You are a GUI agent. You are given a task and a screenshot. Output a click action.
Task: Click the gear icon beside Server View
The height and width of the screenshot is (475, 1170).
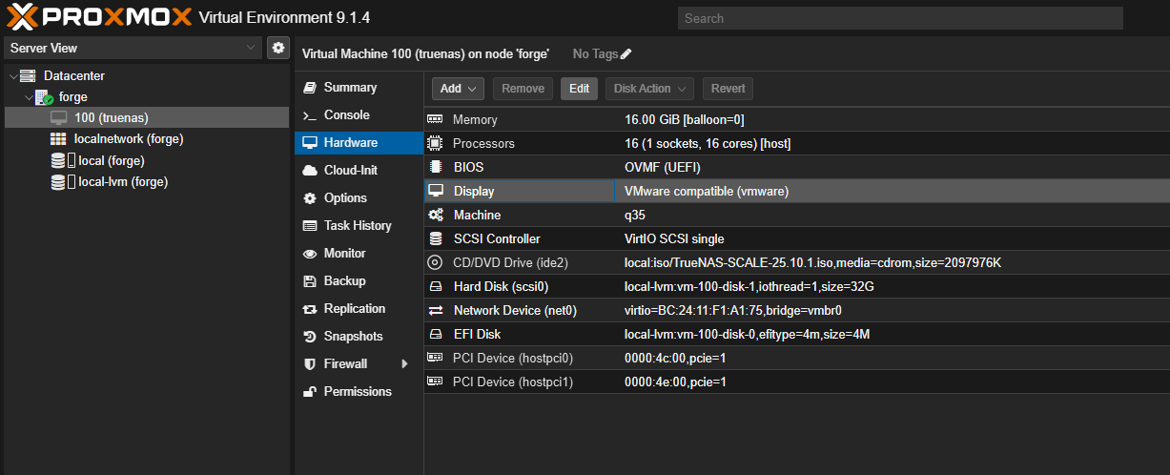click(x=277, y=48)
